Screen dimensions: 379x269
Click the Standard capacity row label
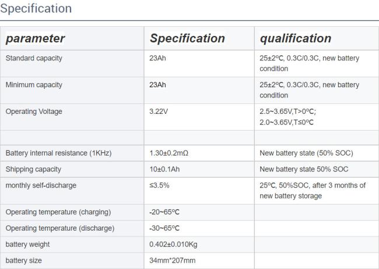coord(34,58)
